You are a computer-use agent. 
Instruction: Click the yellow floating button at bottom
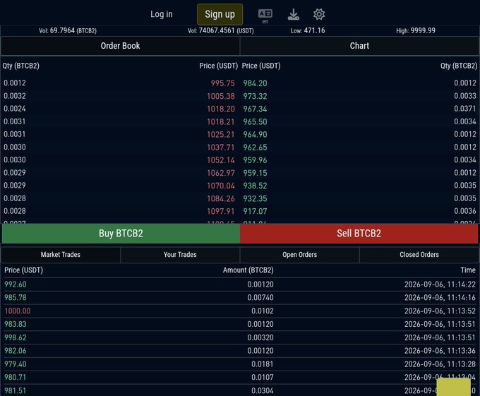point(453,387)
